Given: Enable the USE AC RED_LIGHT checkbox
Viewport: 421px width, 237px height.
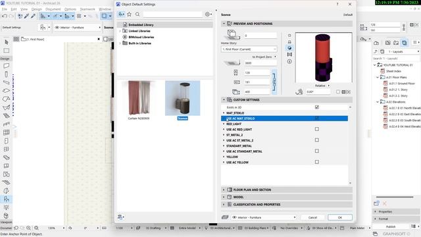Looking at the screenshot, I should pyautogui.click(x=317, y=129).
